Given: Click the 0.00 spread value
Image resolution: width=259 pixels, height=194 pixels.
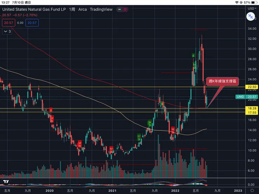Looking at the screenshot, I should click(x=20, y=23).
